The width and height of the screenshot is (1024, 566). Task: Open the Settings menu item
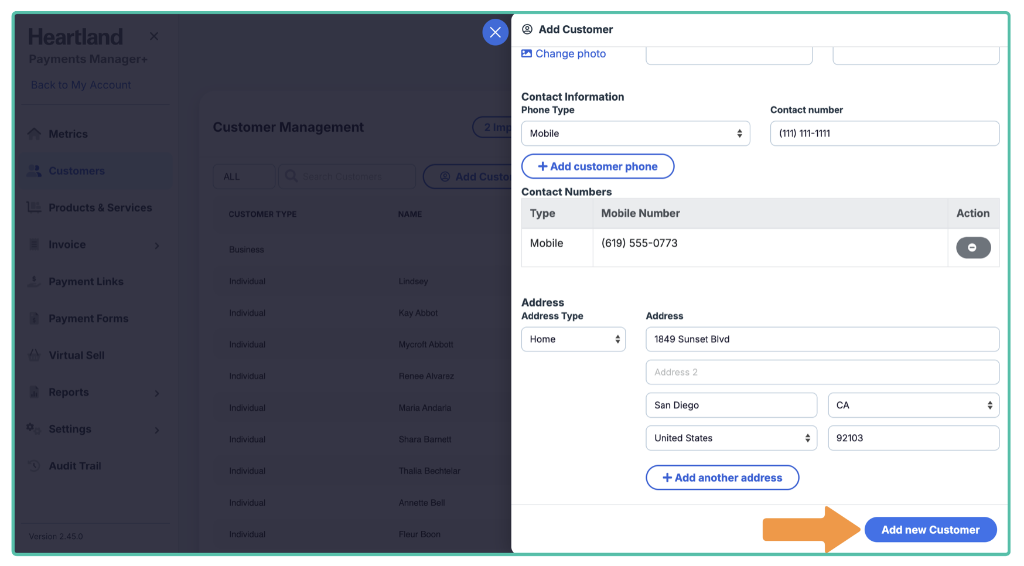tap(70, 429)
